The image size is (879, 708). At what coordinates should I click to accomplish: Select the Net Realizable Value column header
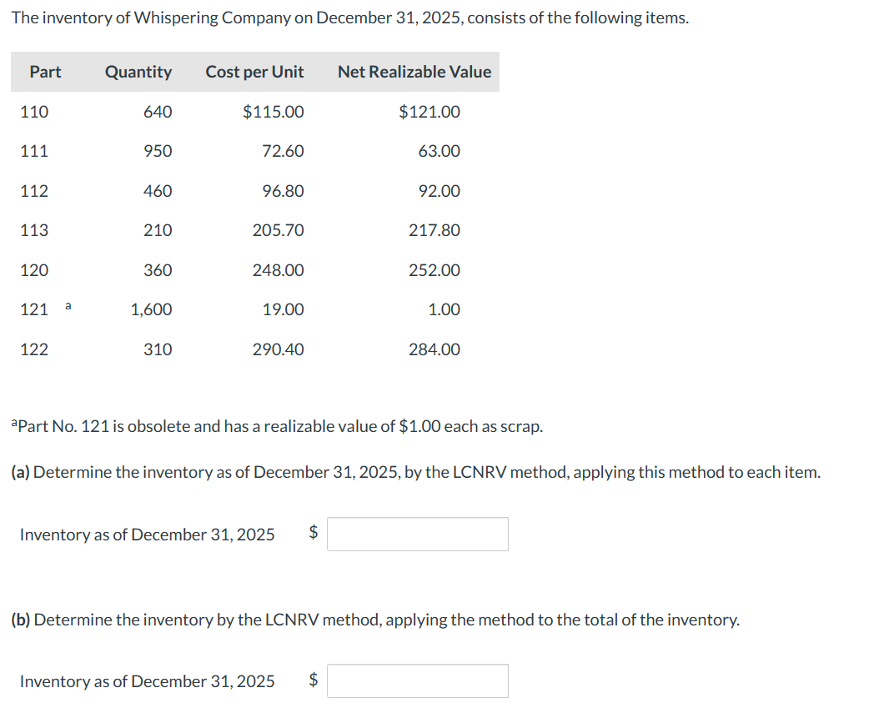click(414, 72)
